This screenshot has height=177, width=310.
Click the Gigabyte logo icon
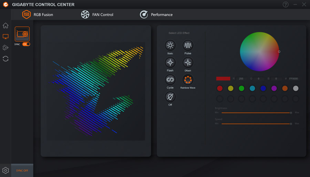6,4
